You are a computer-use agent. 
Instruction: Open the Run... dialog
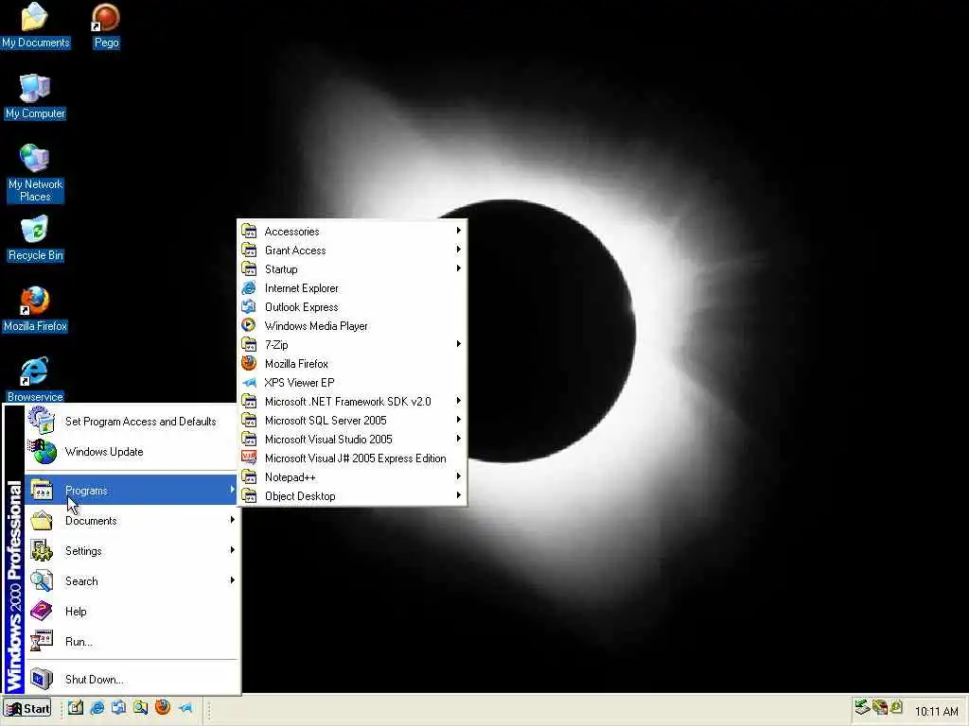pyautogui.click(x=131, y=642)
